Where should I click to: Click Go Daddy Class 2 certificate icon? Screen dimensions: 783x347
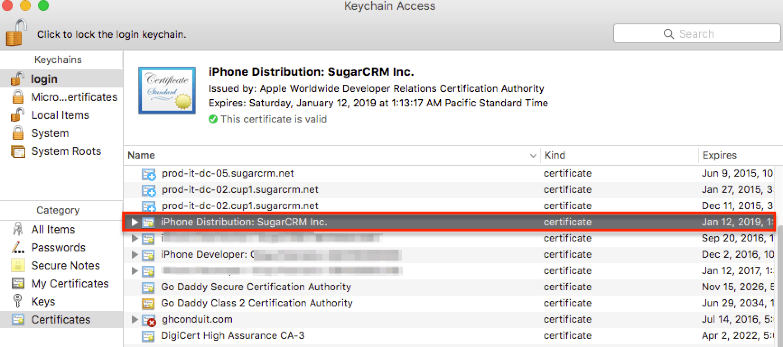(148, 304)
